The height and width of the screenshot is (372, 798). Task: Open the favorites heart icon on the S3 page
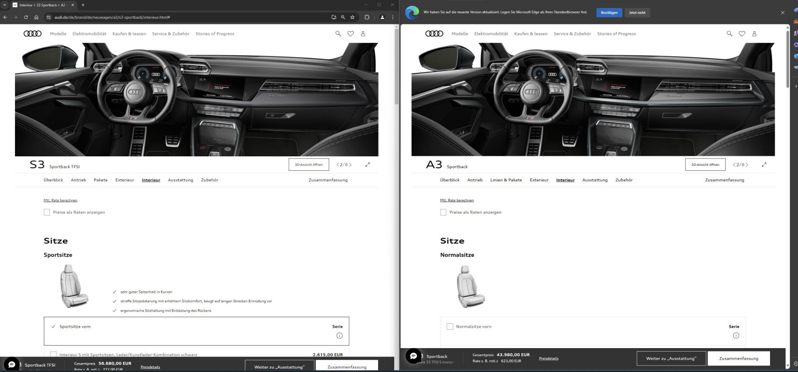tap(351, 33)
